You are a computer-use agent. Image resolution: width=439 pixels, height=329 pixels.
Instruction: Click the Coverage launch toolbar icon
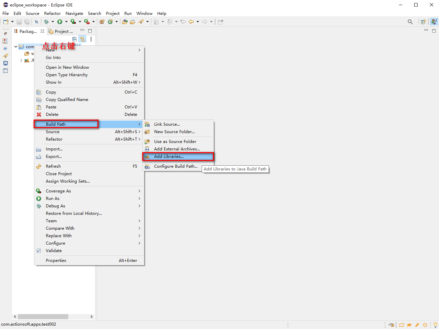click(x=73, y=22)
